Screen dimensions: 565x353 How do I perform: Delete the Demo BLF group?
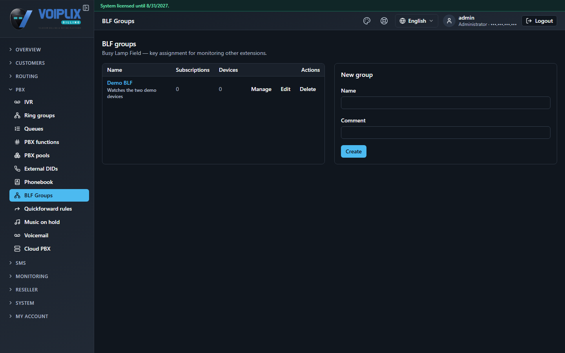click(308, 89)
